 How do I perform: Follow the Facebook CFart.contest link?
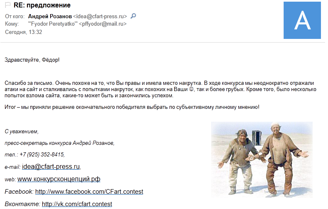(89, 192)
